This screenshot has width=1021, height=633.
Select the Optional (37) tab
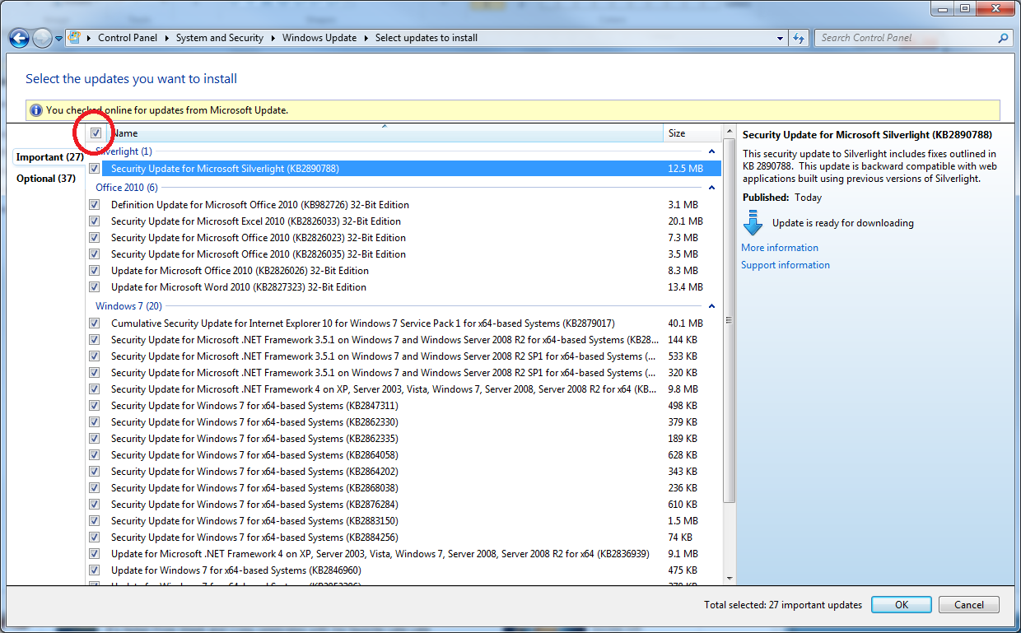click(46, 179)
